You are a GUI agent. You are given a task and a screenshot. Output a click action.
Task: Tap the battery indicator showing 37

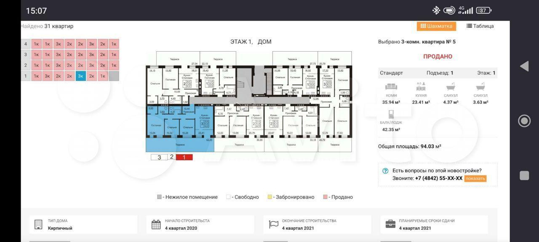pos(483,11)
